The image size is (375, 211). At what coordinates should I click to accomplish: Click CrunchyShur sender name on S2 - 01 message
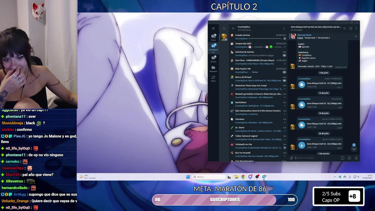click(304, 79)
